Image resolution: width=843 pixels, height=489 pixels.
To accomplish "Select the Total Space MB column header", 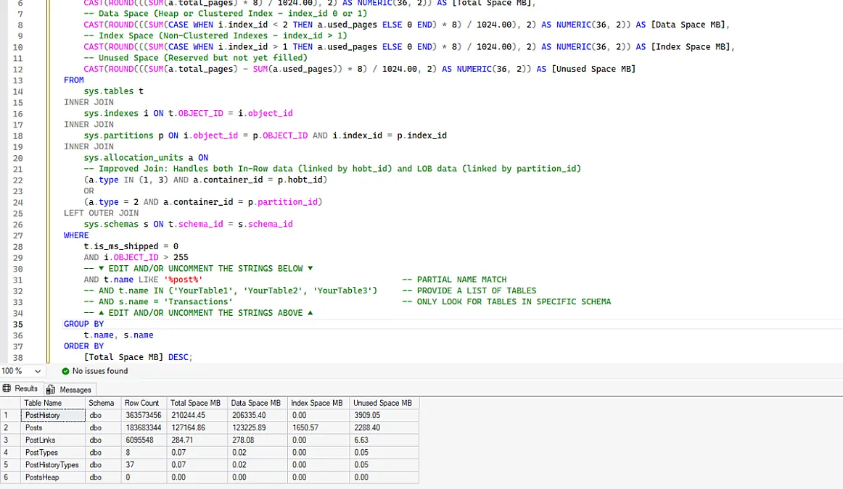I will coord(195,403).
